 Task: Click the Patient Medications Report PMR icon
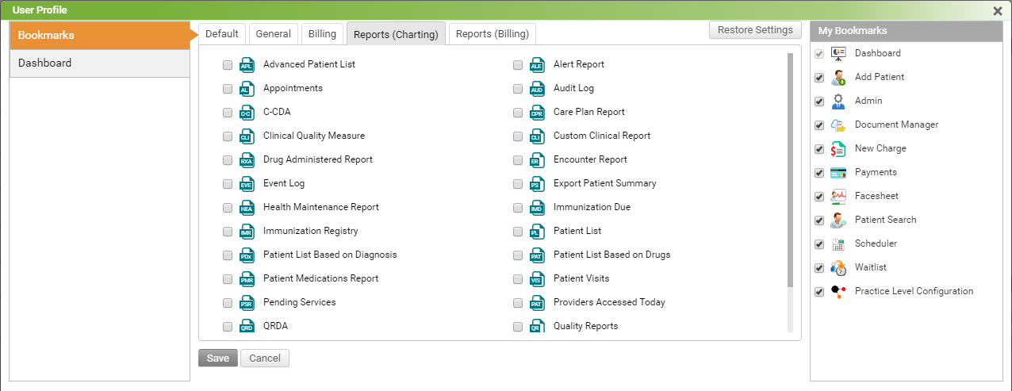point(247,279)
